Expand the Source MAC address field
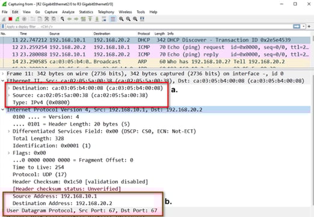314x217 pixels. [x=9, y=96]
